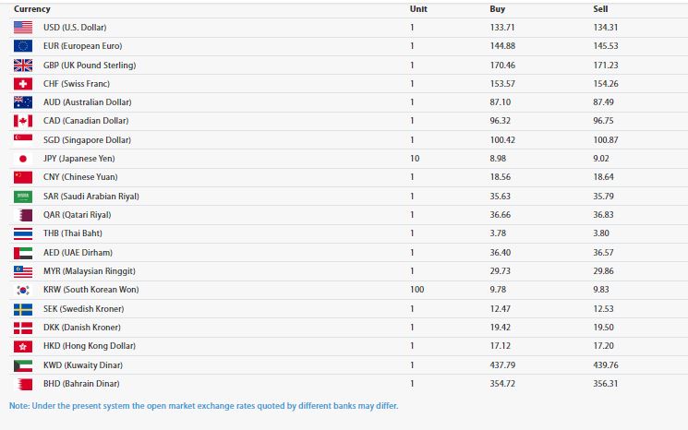
Task: Select the AUD (Australian Dollar) label
Action: coord(88,102)
